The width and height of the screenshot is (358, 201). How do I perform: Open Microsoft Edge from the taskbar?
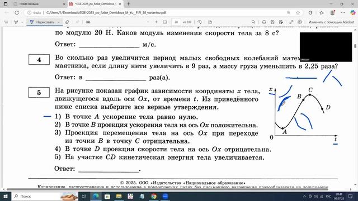[x=96, y=197]
